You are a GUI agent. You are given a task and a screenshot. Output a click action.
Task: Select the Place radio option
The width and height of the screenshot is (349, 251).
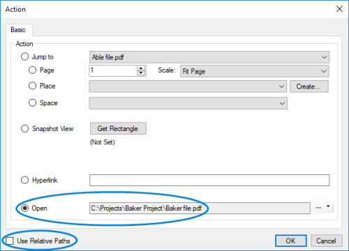pyautogui.click(x=32, y=86)
